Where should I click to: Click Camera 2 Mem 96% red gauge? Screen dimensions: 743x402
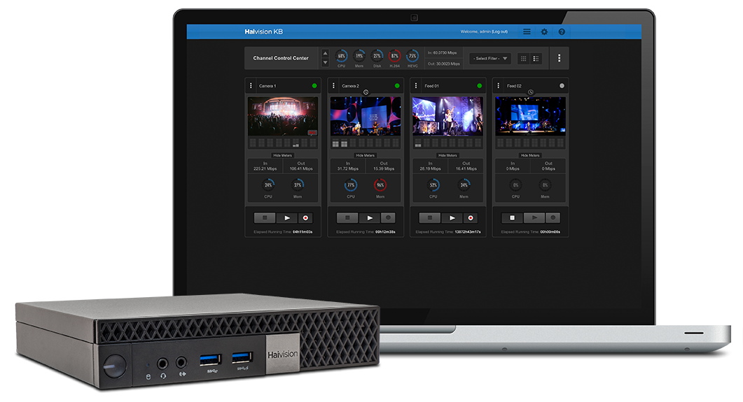pos(380,185)
